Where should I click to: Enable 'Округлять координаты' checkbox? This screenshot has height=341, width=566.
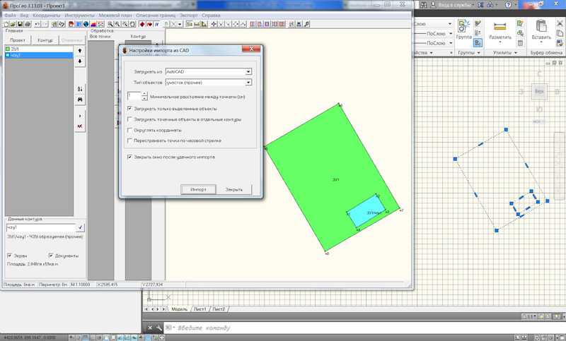pos(129,131)
